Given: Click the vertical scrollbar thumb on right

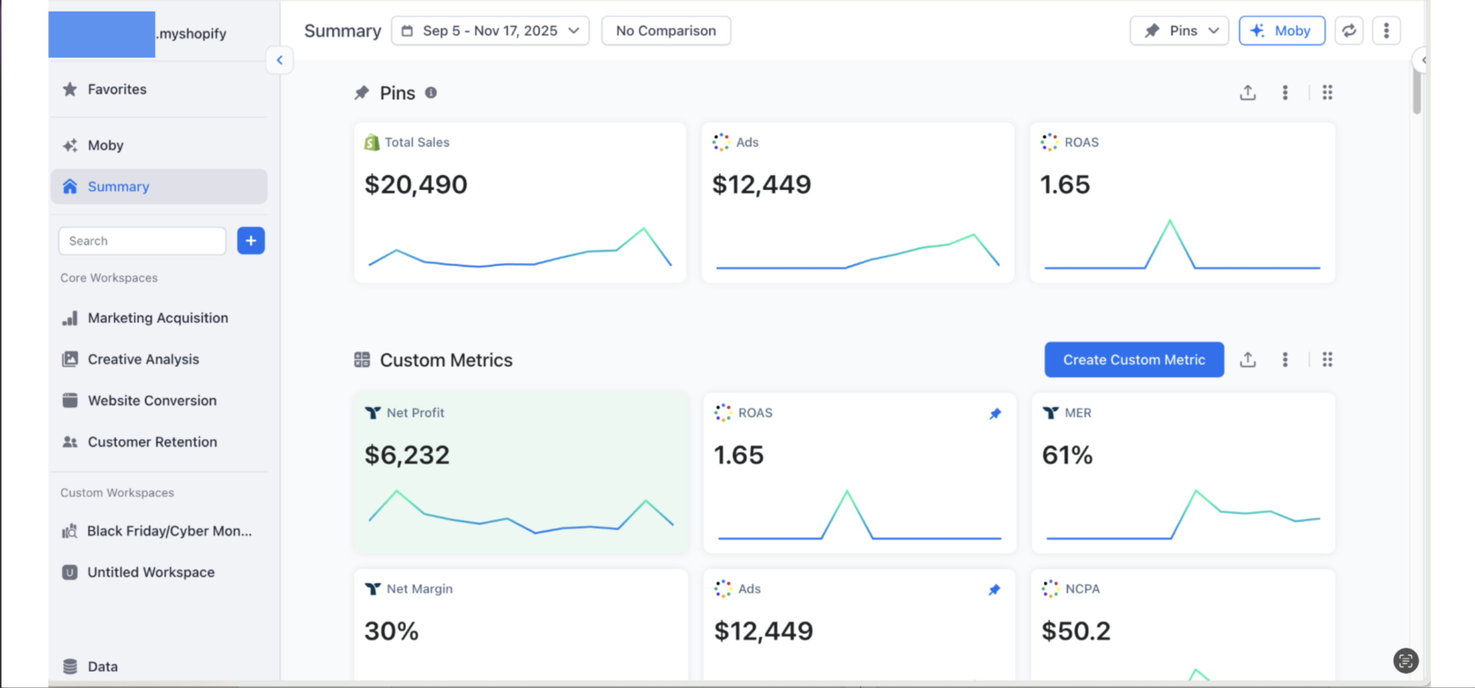Looking at the screenshot, I should [x=1416, y=91].
